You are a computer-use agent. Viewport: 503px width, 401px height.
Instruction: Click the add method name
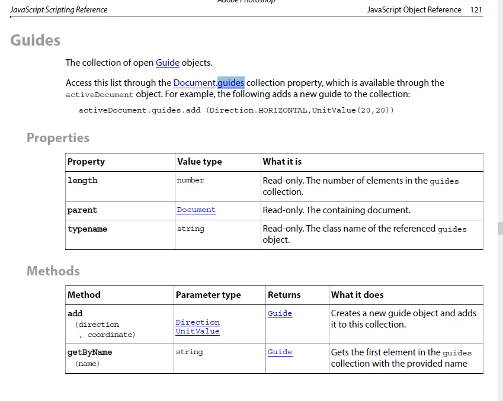pos(75,313)
